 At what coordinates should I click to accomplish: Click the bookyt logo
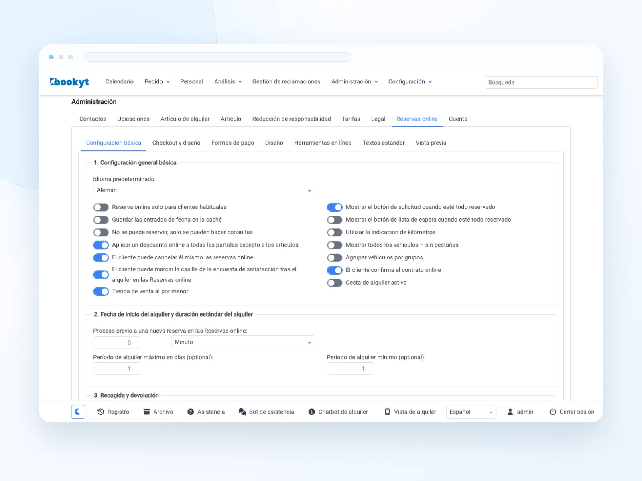pyautogui.click(x=69, y=82)
